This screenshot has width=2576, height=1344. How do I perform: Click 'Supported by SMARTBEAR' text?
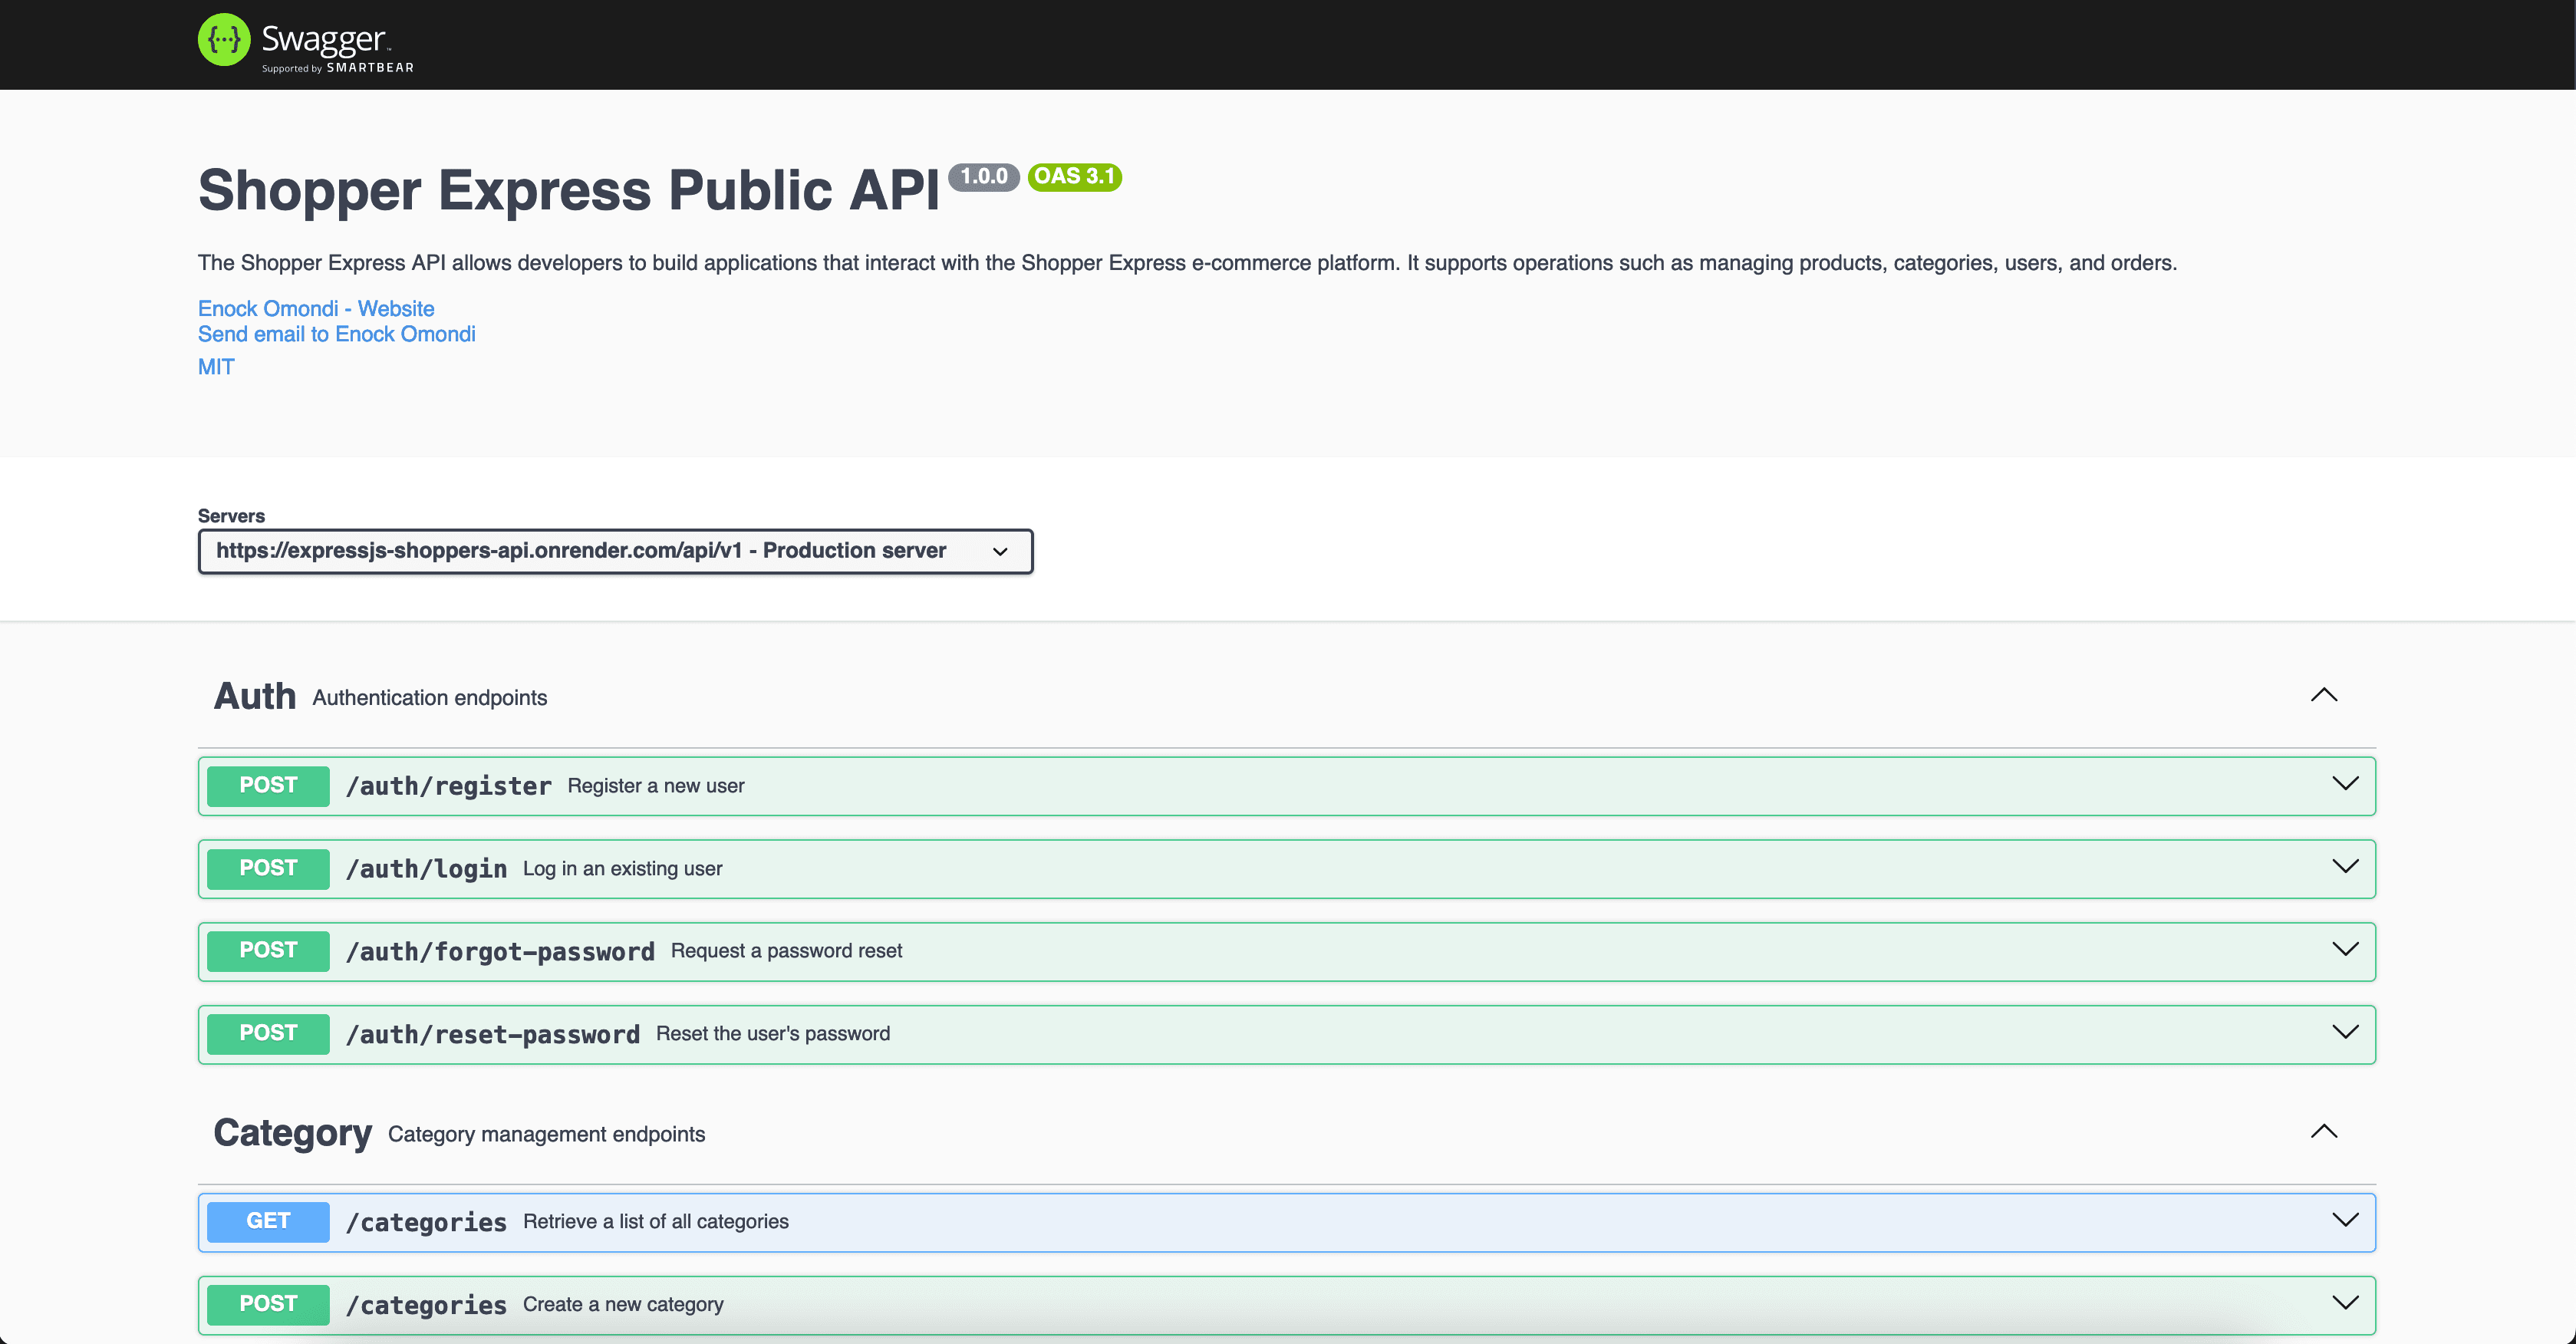coord(338,68)
